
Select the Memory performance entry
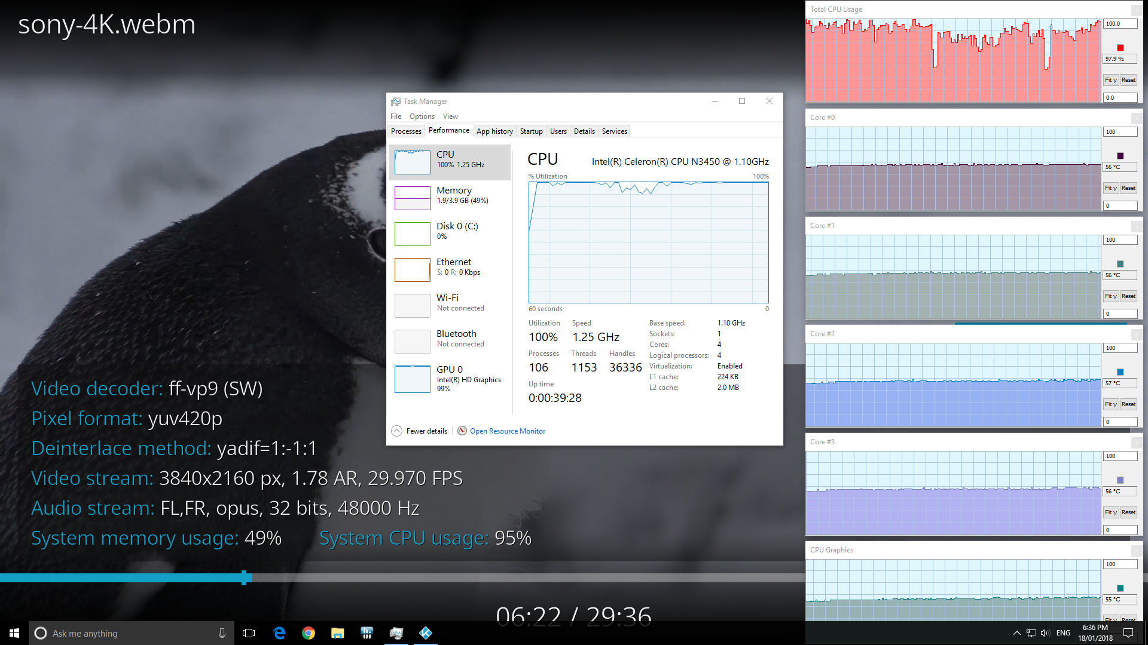coord(450,198)
